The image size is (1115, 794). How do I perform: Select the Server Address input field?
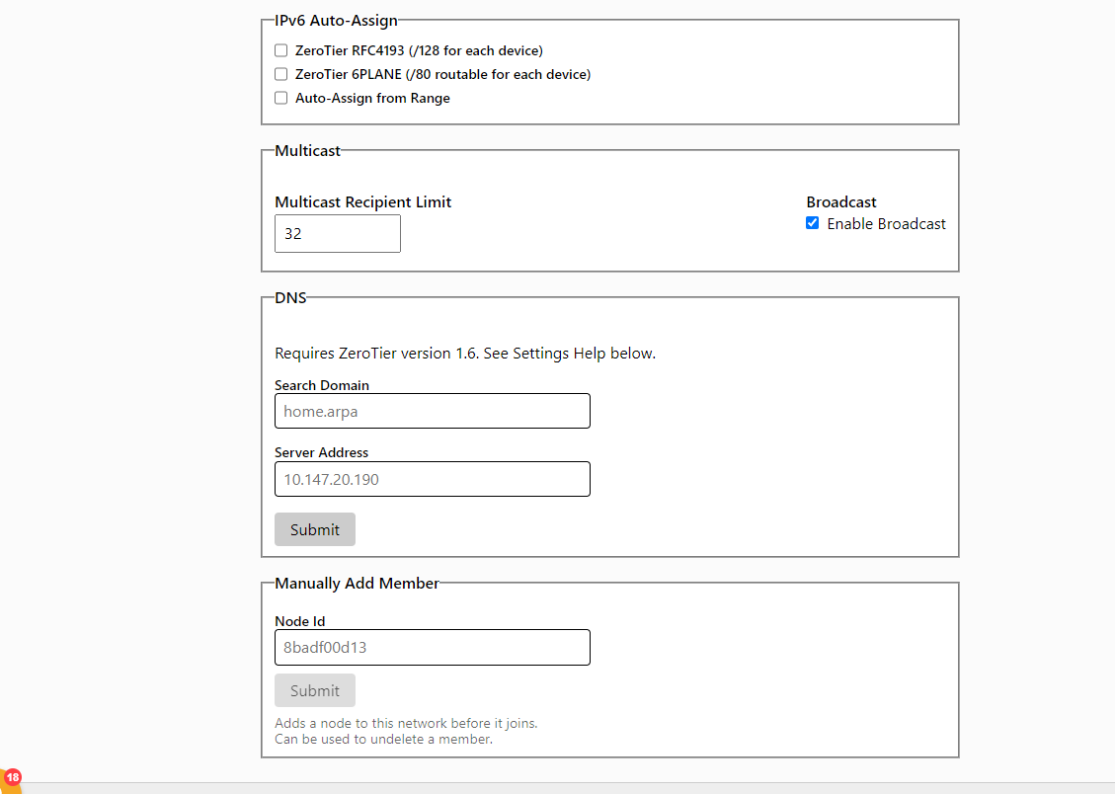coord(433,479)
